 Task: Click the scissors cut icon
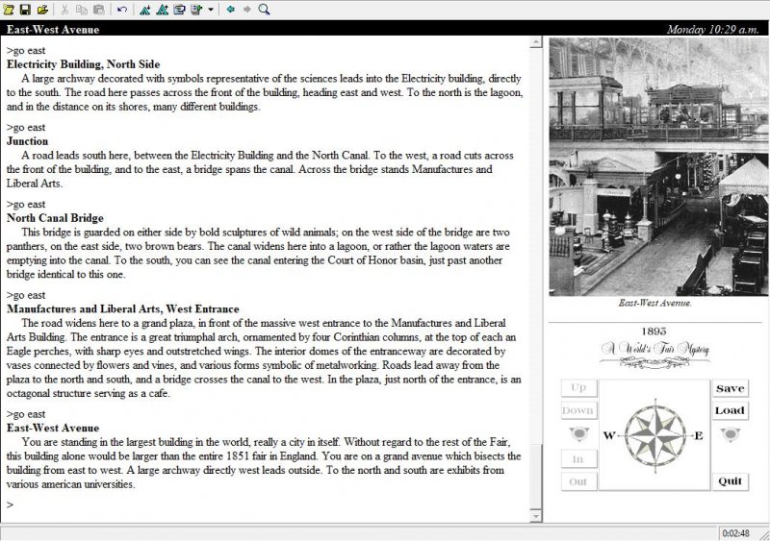(64, 10)
